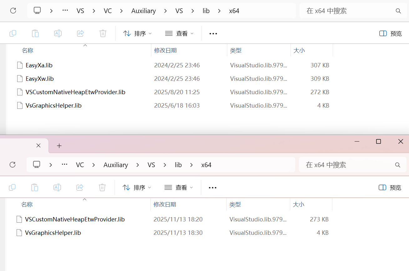The width and height of the screenshot is (409, 271).
Task: Open a new tab with the plus button
Action: pyautogui.click(x=59, y=145)
